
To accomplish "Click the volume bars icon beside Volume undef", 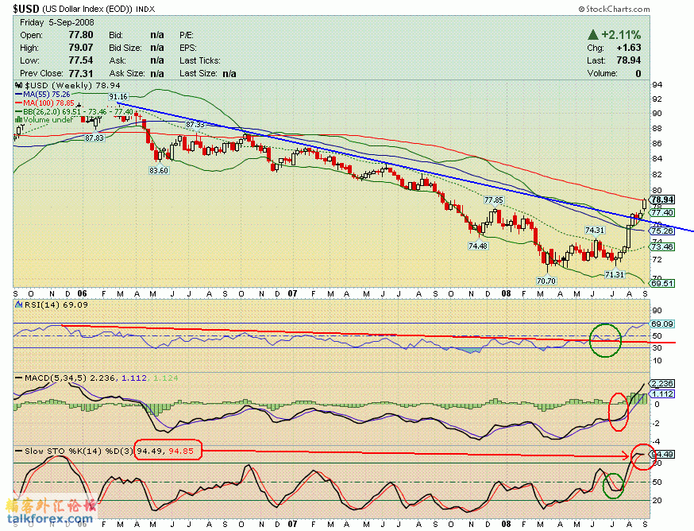I will click(18, 120).
